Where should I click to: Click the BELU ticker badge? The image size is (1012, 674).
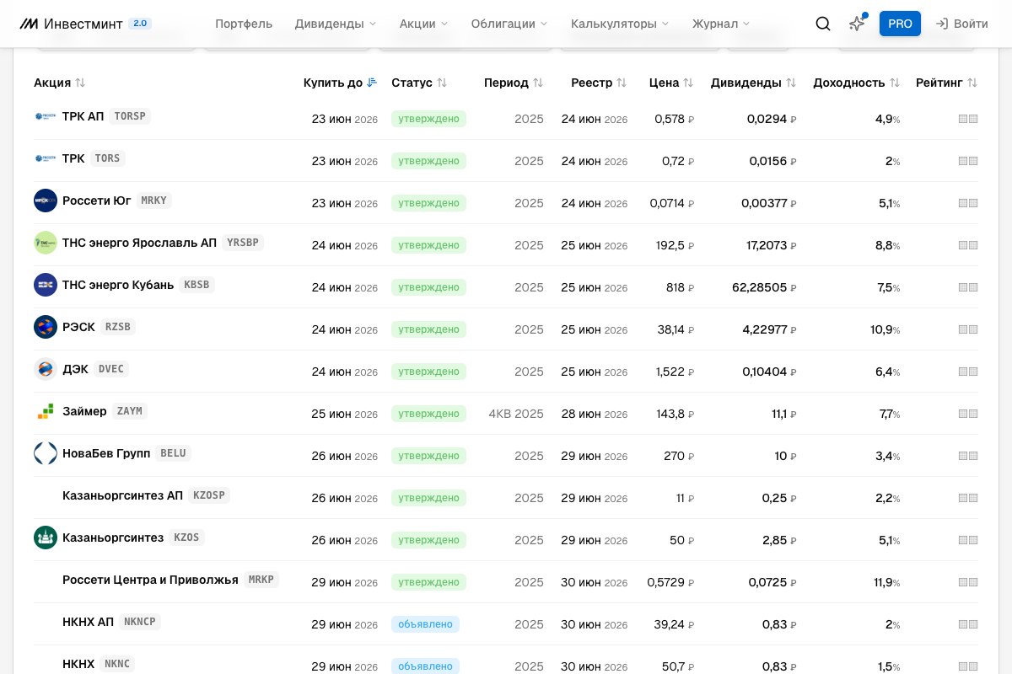click(x=173, y=453)
